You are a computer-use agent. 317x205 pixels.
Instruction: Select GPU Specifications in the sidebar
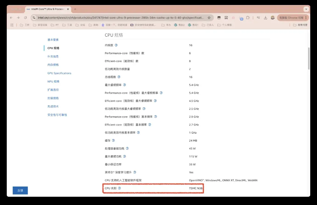click(59, 73)
